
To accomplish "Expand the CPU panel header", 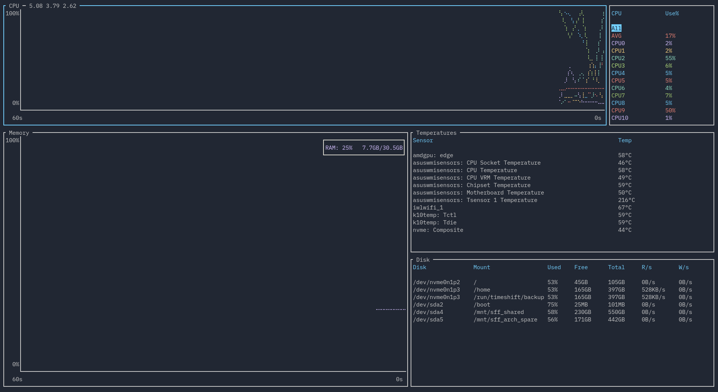I will point(14,6).
